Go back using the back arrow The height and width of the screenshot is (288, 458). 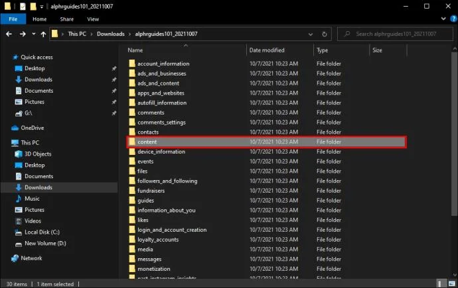(x=9, y=34)
